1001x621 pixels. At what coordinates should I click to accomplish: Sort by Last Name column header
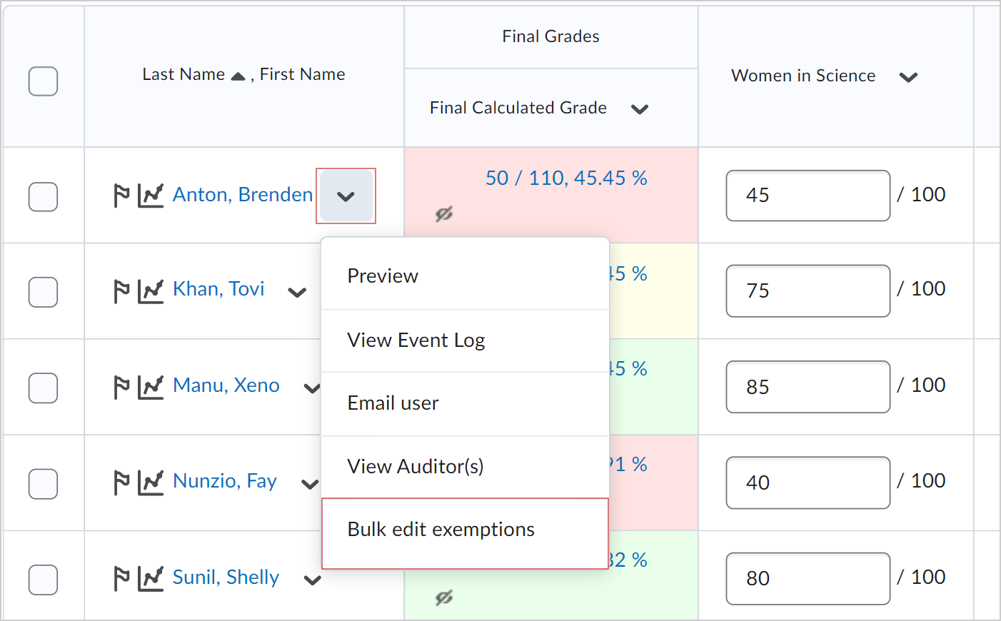184,74
